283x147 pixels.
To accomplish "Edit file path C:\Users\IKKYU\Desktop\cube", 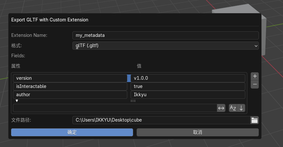I will pos(161,120).
